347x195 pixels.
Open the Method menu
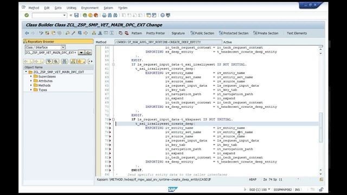[x=34, y=8]
